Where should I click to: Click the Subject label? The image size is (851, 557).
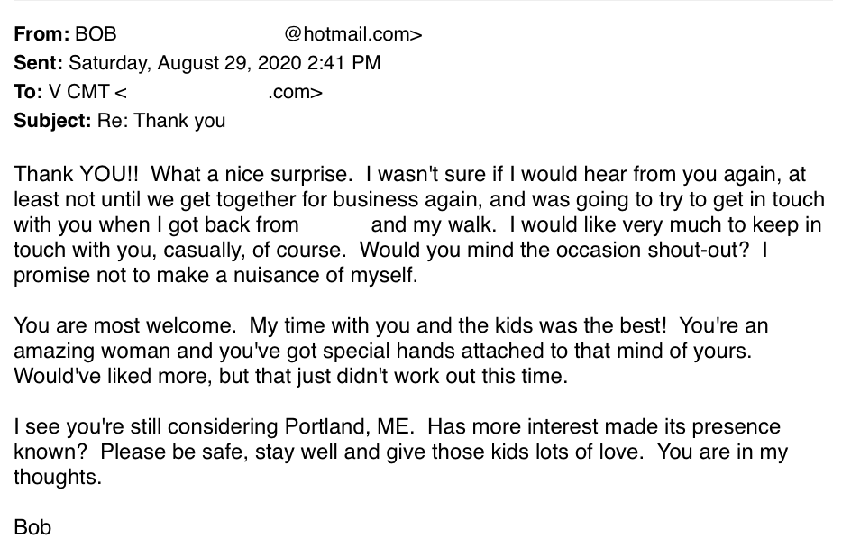[x=52, y=121]
